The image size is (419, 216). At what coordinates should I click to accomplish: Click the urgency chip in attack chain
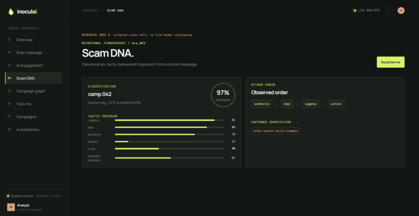pyautogui.click(x=311, y=104)
